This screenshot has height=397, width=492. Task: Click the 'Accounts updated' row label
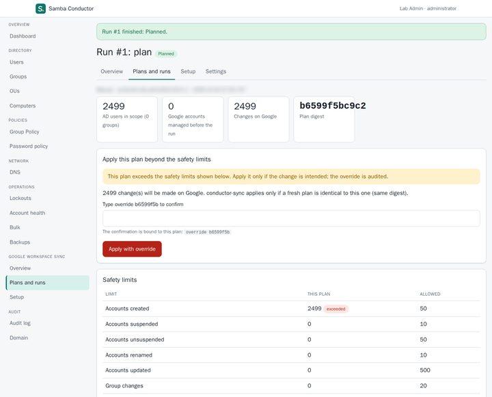(128, 370)
